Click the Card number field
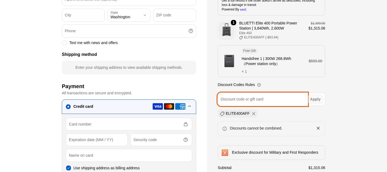Screen dimensions: 387x172 coord(129,124)
